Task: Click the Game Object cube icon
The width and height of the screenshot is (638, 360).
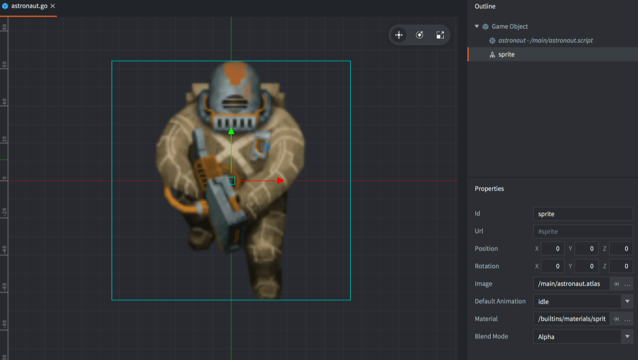Action: pos(486,26)
